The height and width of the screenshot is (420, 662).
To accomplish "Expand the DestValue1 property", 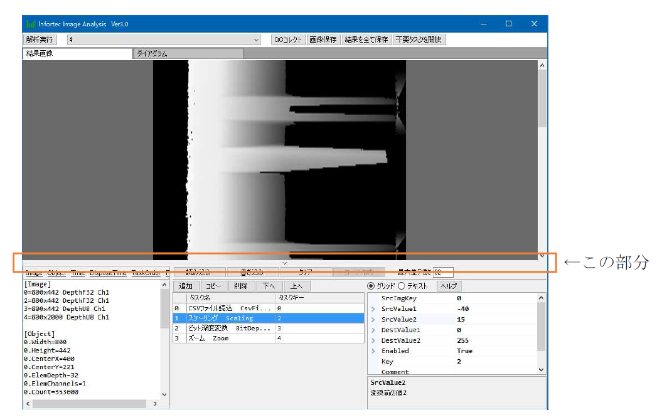I will click(x=373, y=330).
